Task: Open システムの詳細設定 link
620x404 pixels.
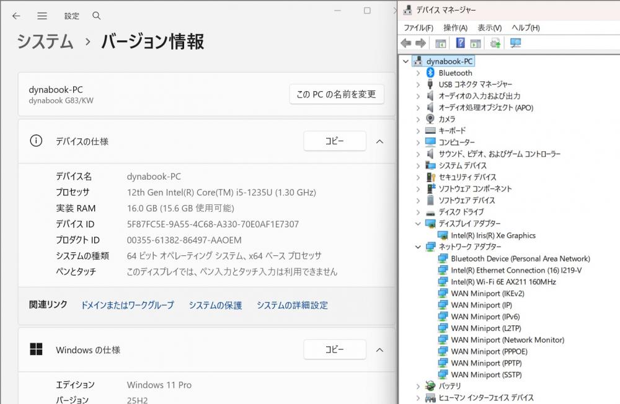Action: [x=292, y=305]
